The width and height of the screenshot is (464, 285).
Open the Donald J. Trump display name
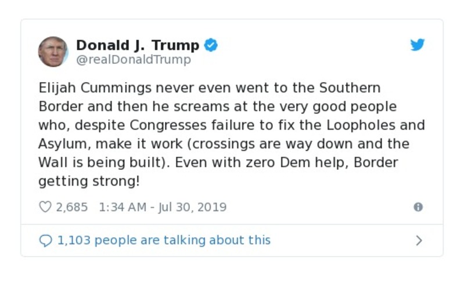point(138,45)
